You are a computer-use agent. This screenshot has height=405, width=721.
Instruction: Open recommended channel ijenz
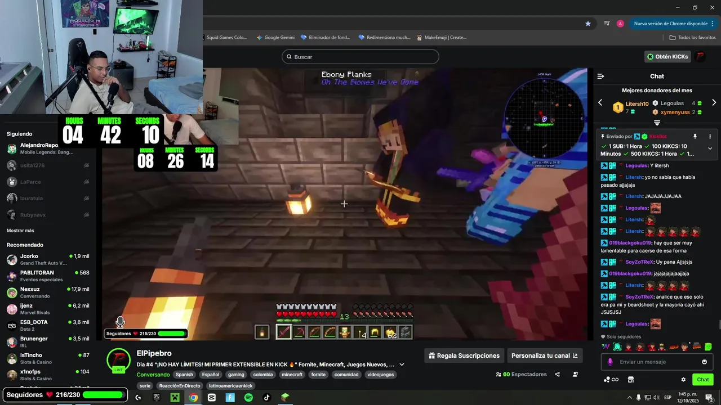[x=48, y=309]
